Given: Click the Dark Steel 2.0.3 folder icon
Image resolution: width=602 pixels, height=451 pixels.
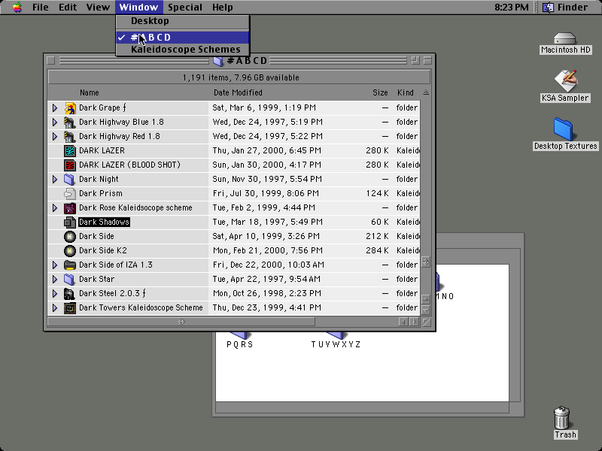Looking at the screenshot, I should (70, 293).
